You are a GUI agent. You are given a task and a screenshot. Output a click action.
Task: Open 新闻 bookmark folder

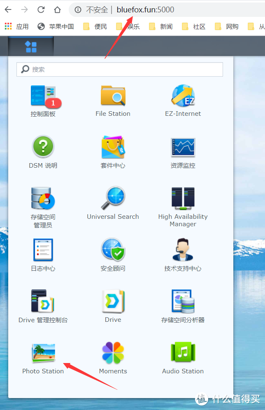point(161,26)
